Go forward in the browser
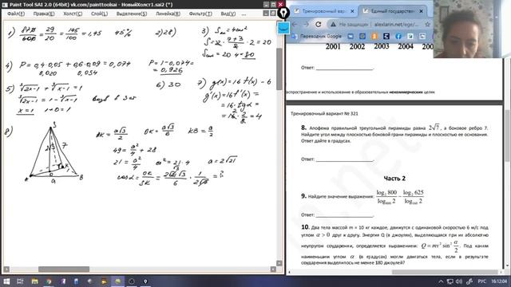 pos(306,24)
